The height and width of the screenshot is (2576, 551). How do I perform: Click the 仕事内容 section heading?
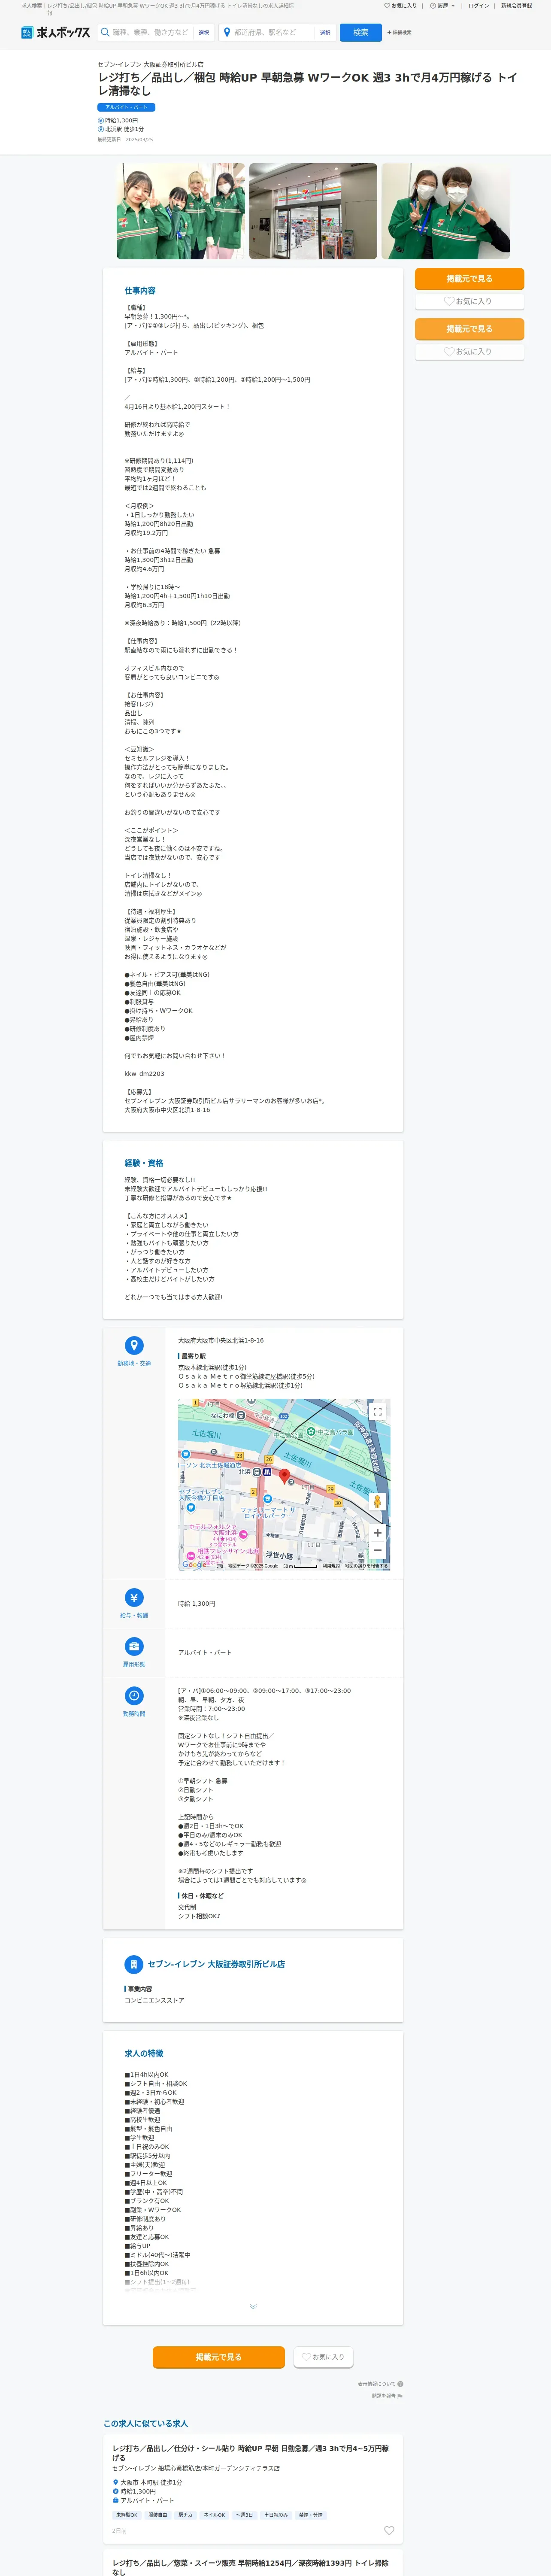[140, 291]
